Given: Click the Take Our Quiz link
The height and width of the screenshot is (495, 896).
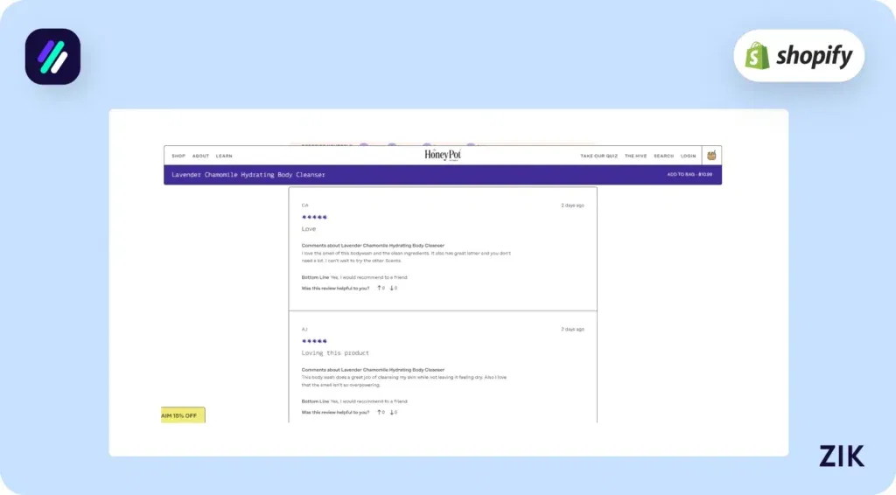Looking at the screenshot, I should pos(598,156).
